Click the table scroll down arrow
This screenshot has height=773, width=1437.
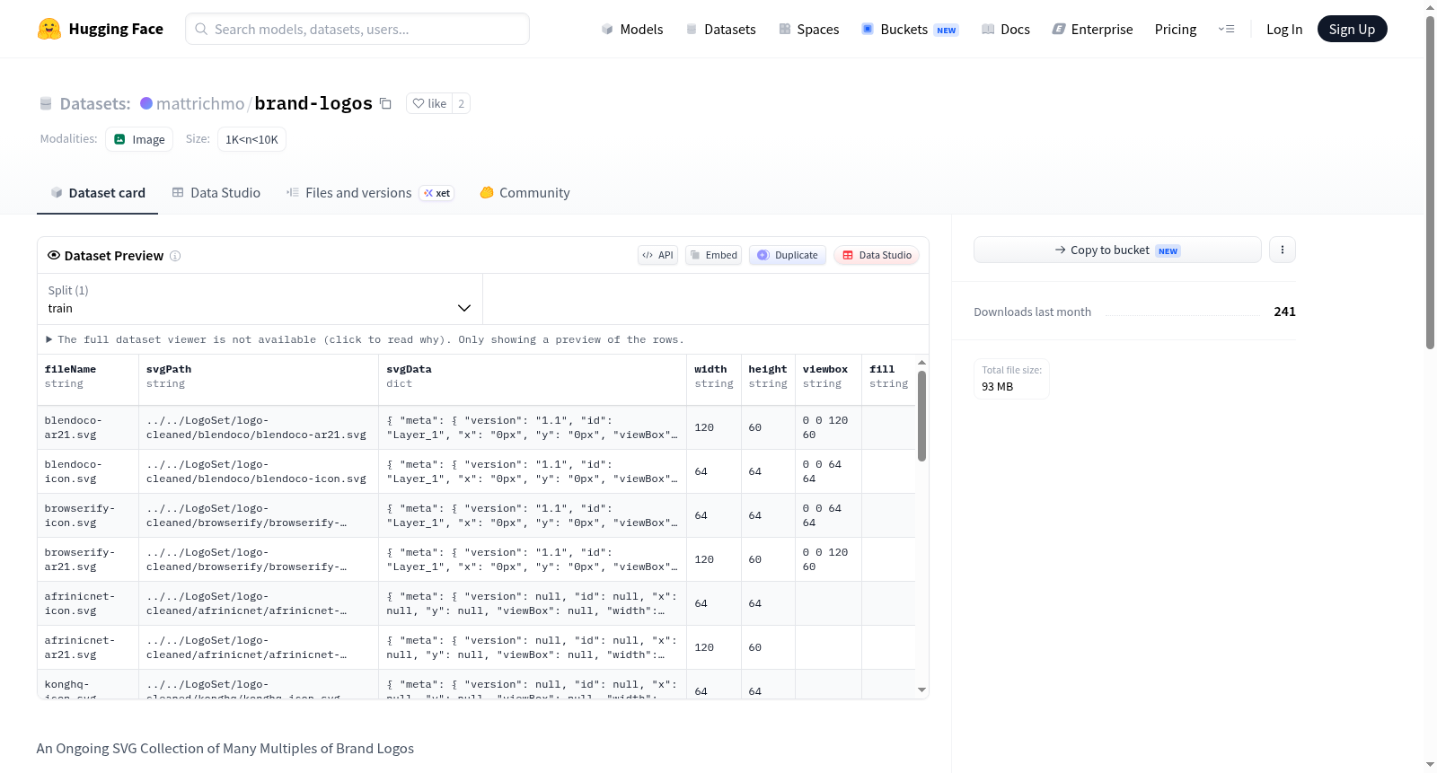coord(921,690)
